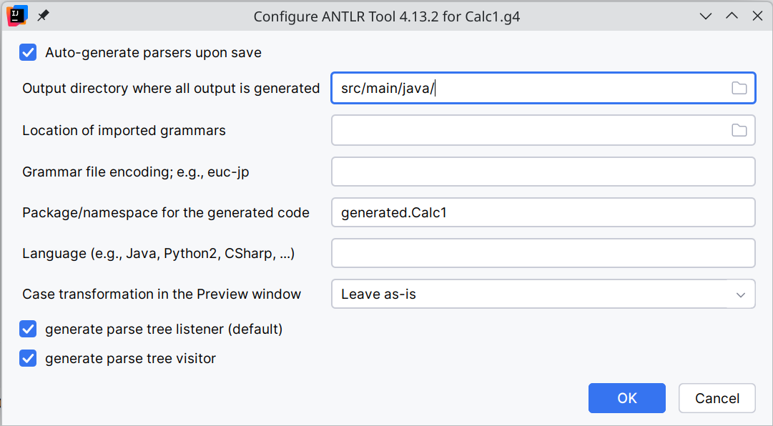Click the IntelliJ IDEA window icon
Image resolution: width=773 pixels, height=426 pixels.
pos(16,15)
